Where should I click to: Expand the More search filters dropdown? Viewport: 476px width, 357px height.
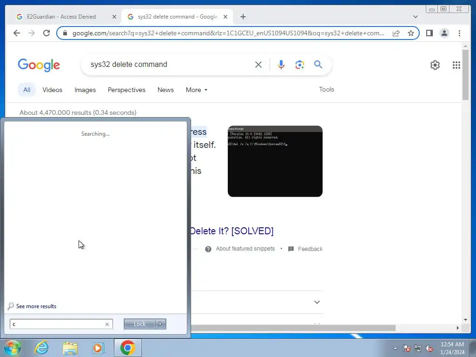click(x=197, y=90)
